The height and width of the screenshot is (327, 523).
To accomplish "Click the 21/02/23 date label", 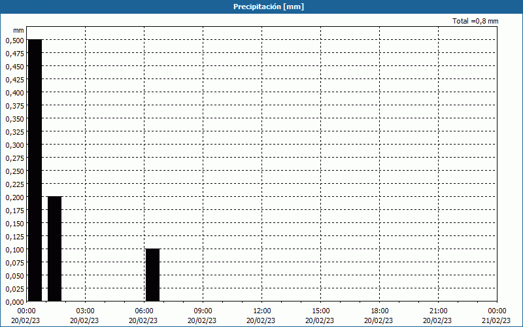I will pos(496,320).
